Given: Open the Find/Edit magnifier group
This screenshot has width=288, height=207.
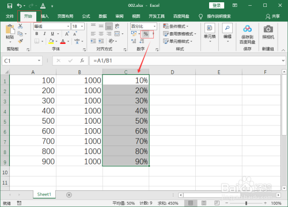Looking at the screenshot, I should (228, 33).
